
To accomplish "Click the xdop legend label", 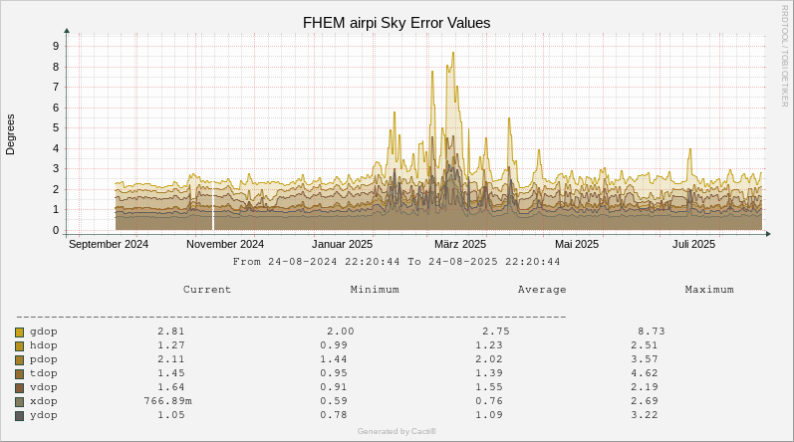I will tap(44, 401).
